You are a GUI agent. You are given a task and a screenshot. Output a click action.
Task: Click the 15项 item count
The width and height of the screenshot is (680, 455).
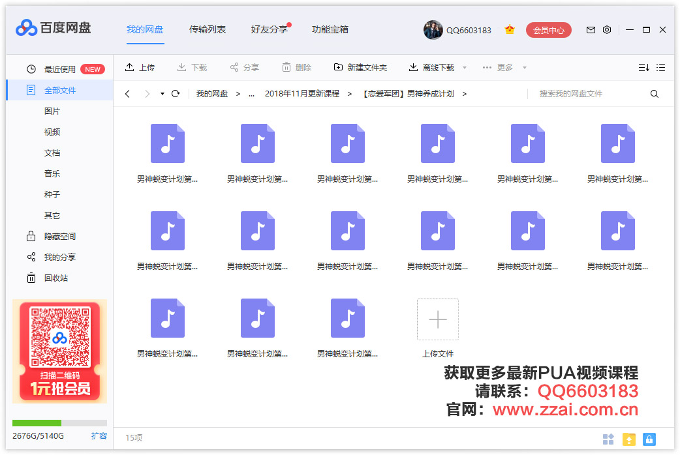point(134,437)
